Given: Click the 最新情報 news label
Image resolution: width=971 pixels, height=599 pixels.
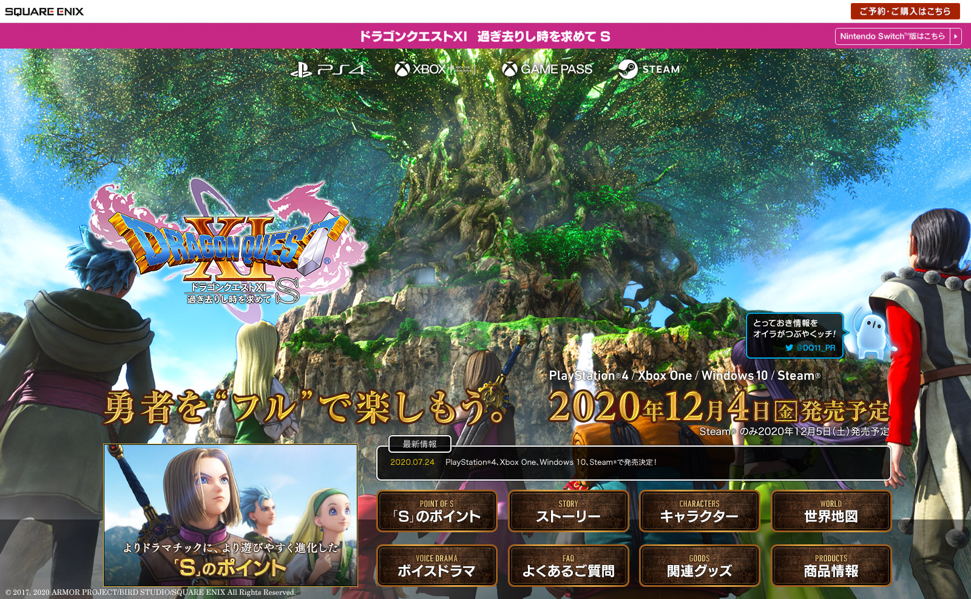Looking at the screenshot, I should [x=420, y=444].
